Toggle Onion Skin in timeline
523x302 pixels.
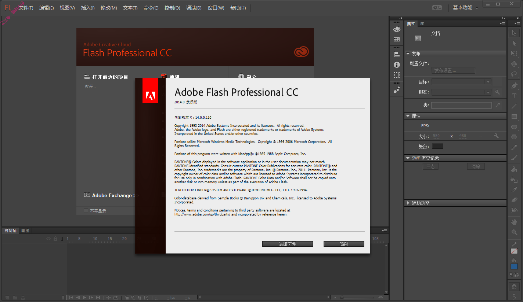pos(127,298)
